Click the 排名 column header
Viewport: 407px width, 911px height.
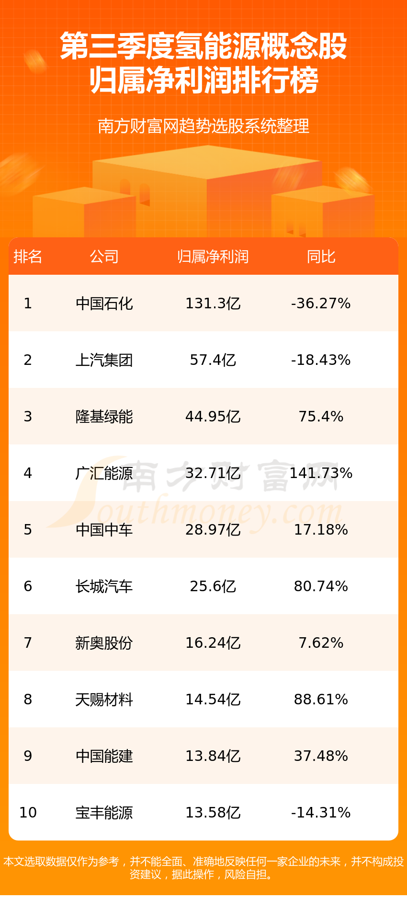(x=28, y=257)
